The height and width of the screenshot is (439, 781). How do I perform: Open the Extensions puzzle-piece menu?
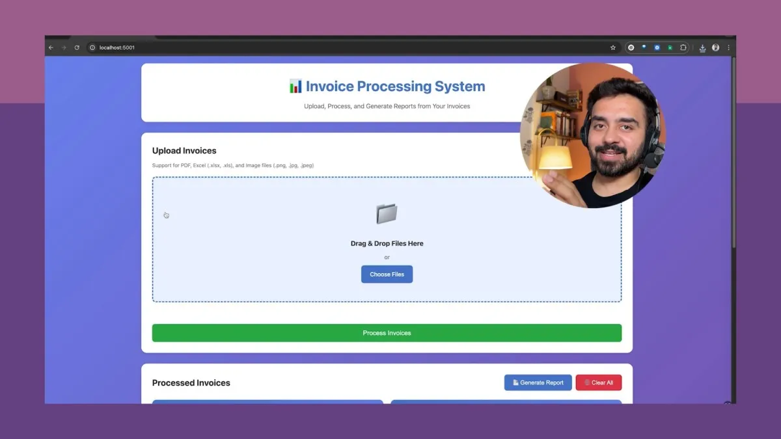[683, 47]
